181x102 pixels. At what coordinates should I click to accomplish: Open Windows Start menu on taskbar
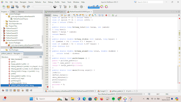pos(31,99)
